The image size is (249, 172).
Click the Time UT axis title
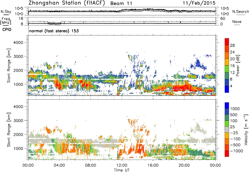pyautogui.click(x=122, y=170)
